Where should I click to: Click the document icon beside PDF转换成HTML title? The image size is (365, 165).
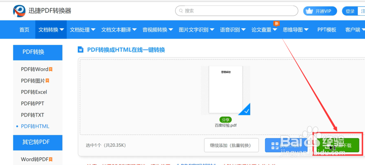pos(81,50)
